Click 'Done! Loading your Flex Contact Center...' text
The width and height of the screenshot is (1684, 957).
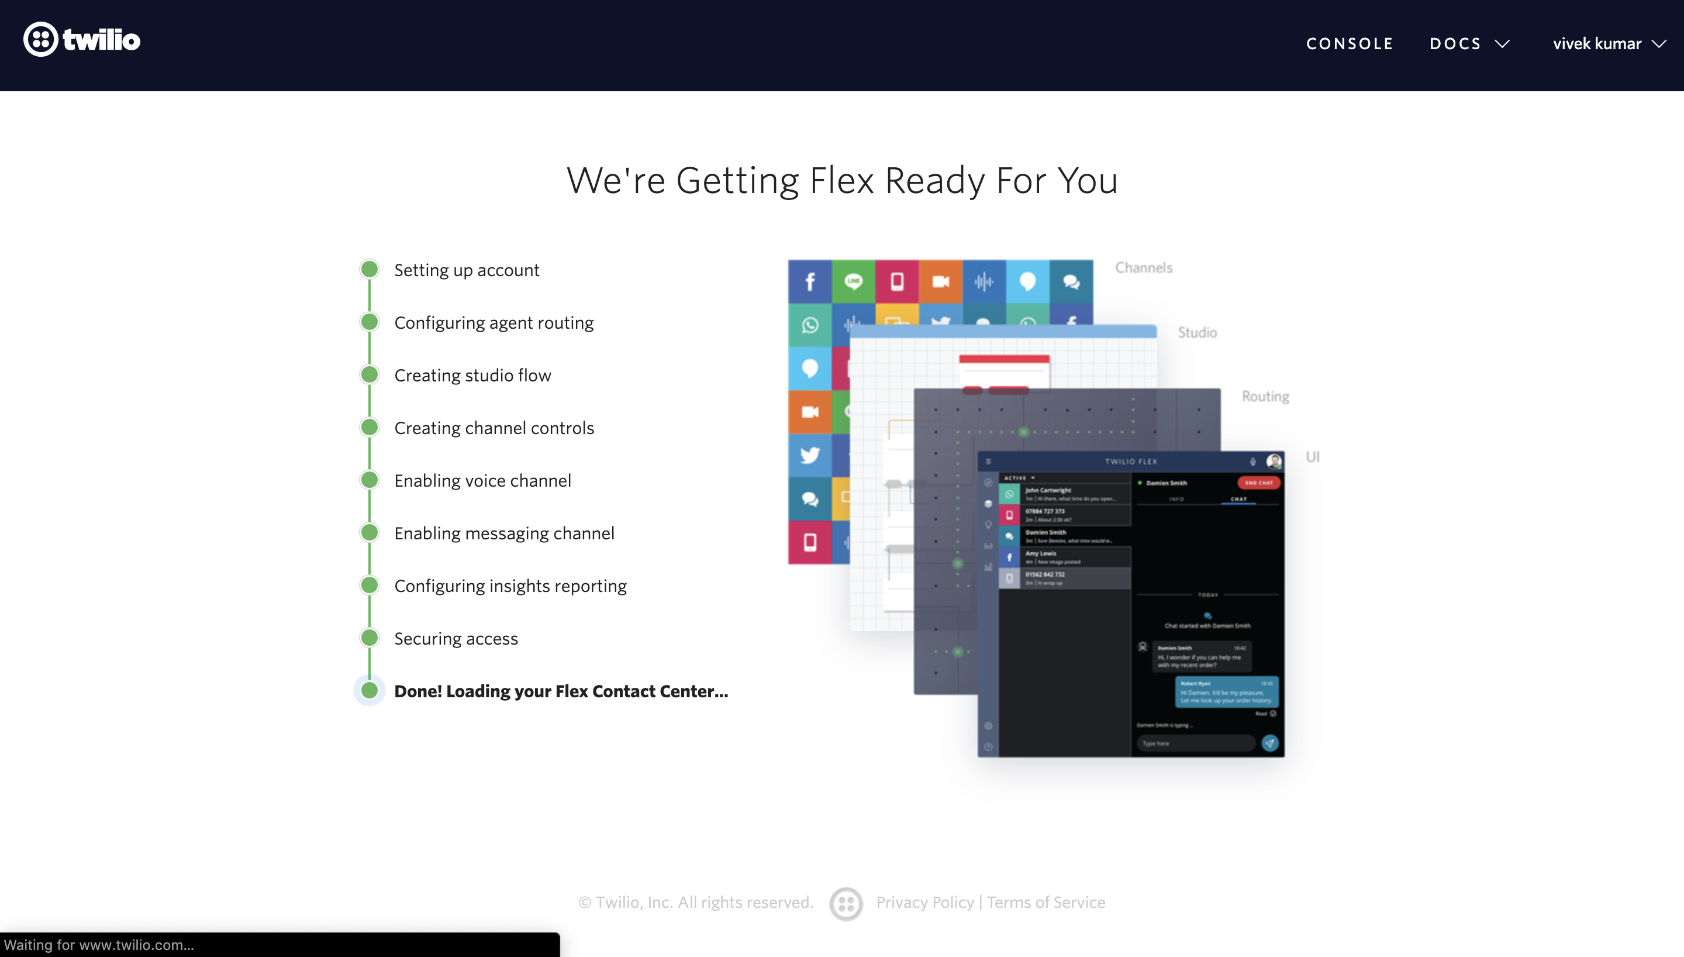[x=561, y=691]
